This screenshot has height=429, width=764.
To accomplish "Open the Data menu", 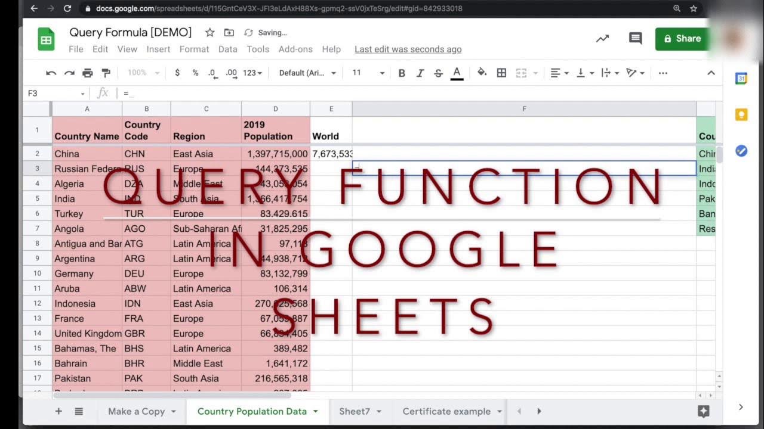I will [228, 49].
